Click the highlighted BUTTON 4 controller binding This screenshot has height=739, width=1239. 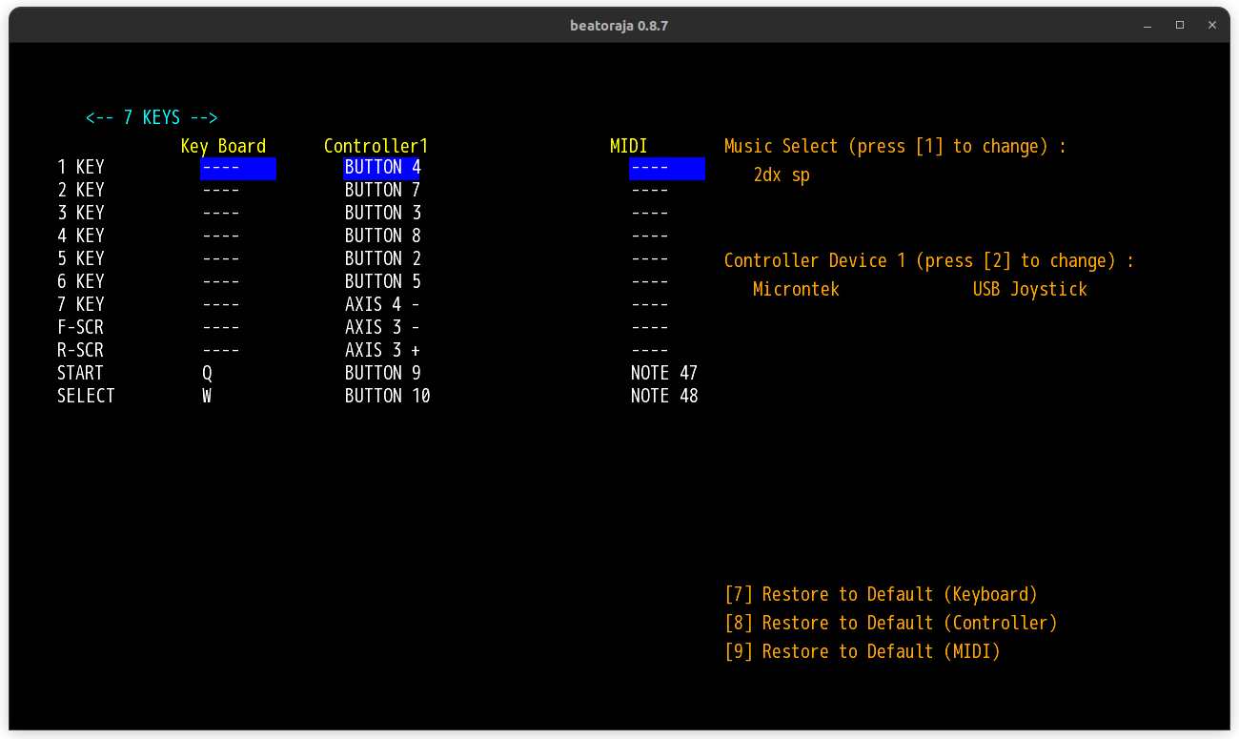pyautogui.click(x=381, y=168)
